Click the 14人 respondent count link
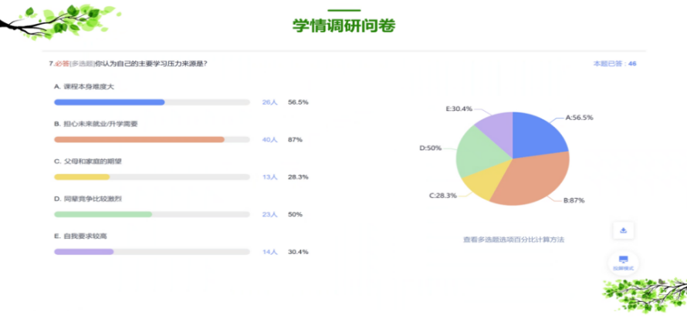 point(269,252)
